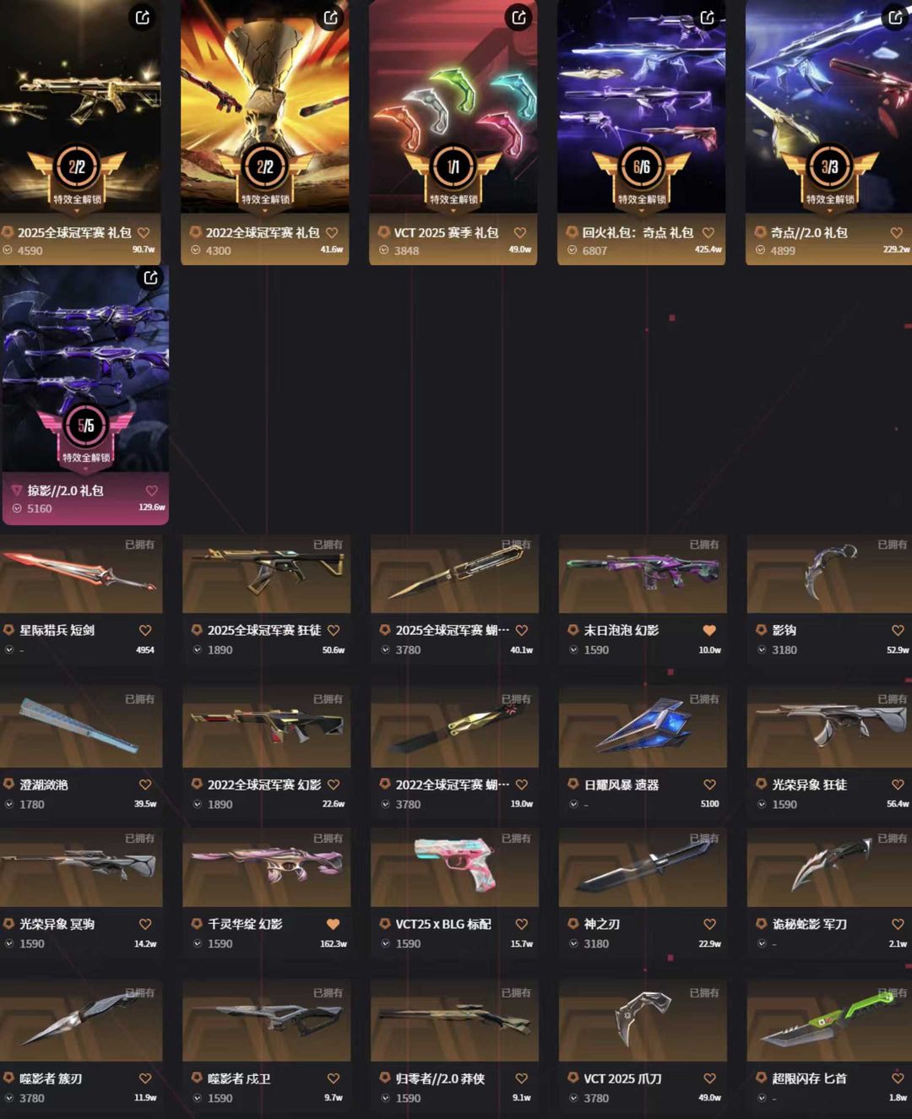Share the 回火礼包：奇点 礼包 card
This screenshot has height=1119, width=912.
(x=707, y=17)
